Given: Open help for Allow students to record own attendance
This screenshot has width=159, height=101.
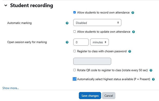Looking at the screenshot, I should [x=133, y=13].
